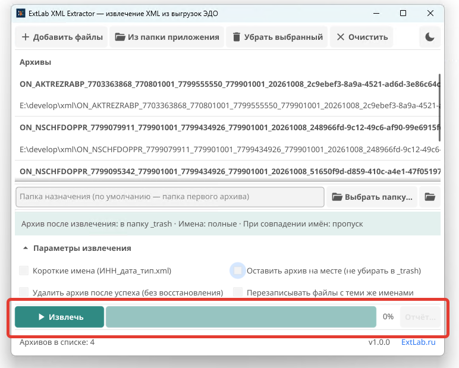This screenshot has width=459, height=368.
Task: Click the Добавить файлы button
Action: [x=61, y=37]
